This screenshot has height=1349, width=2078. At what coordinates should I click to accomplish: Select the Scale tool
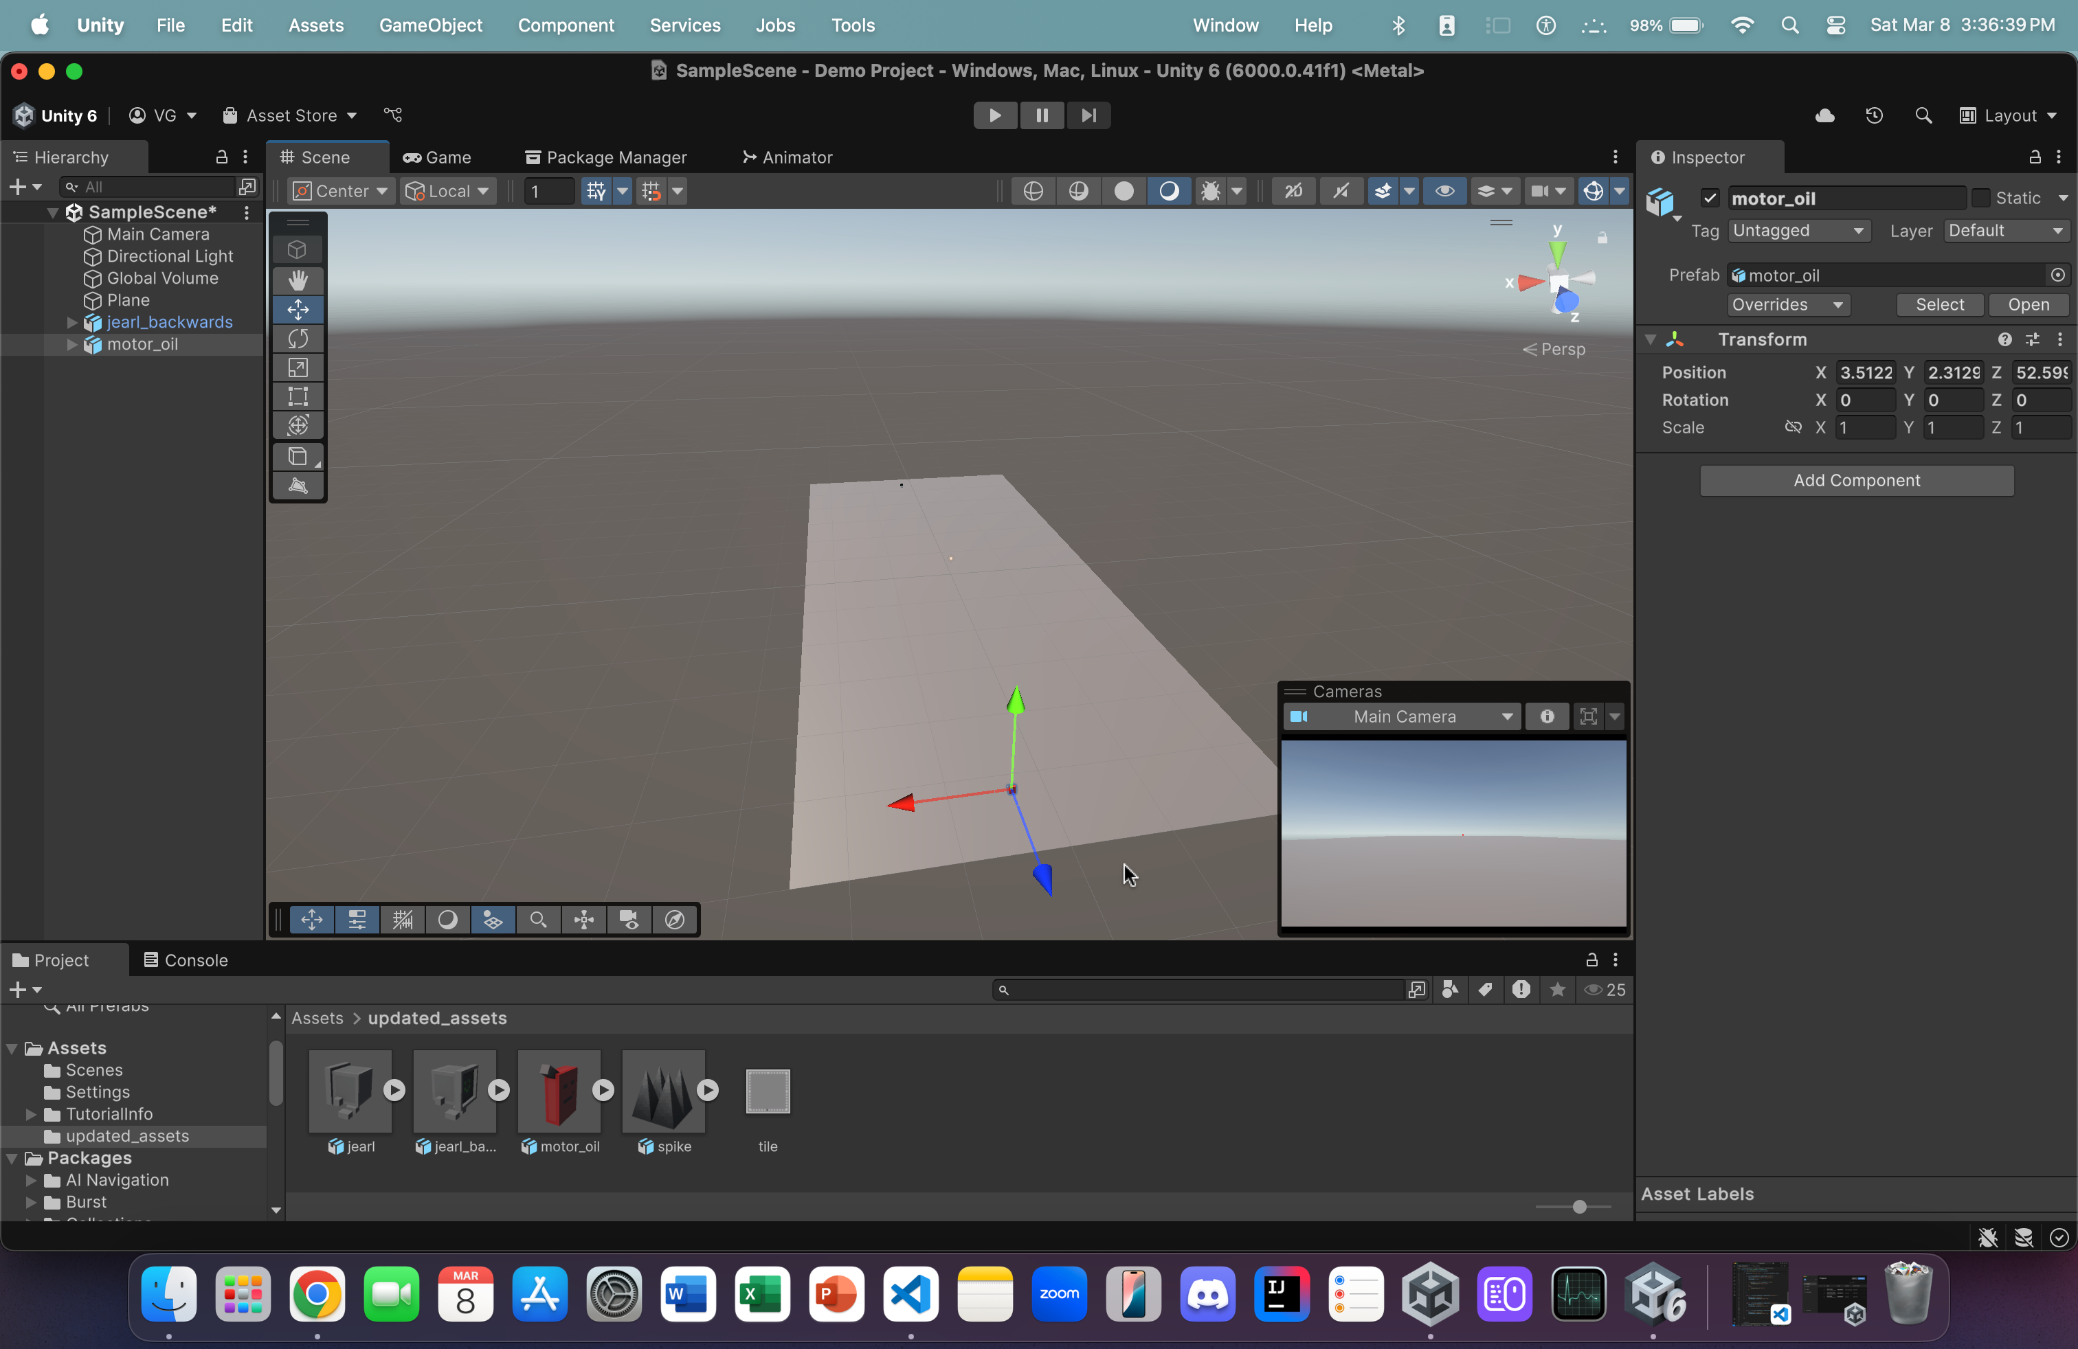point(298,367)
